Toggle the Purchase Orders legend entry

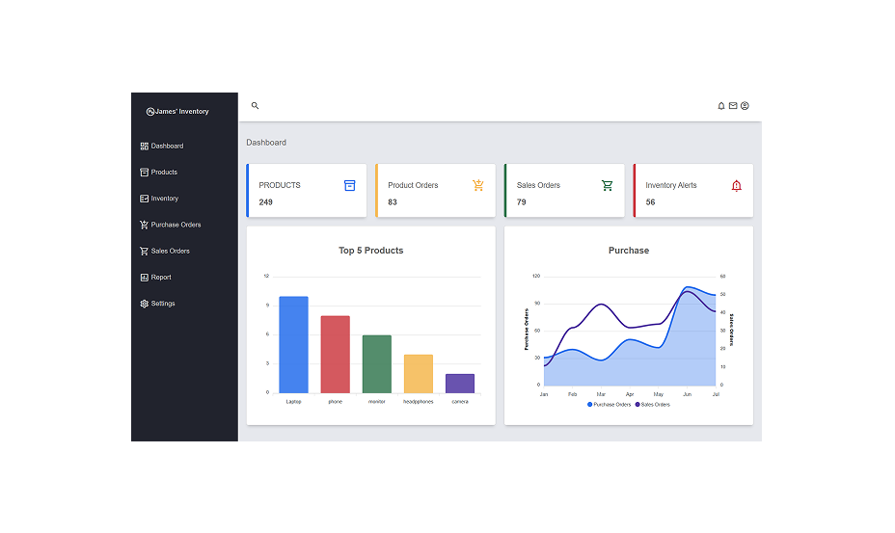coord(609,405)
